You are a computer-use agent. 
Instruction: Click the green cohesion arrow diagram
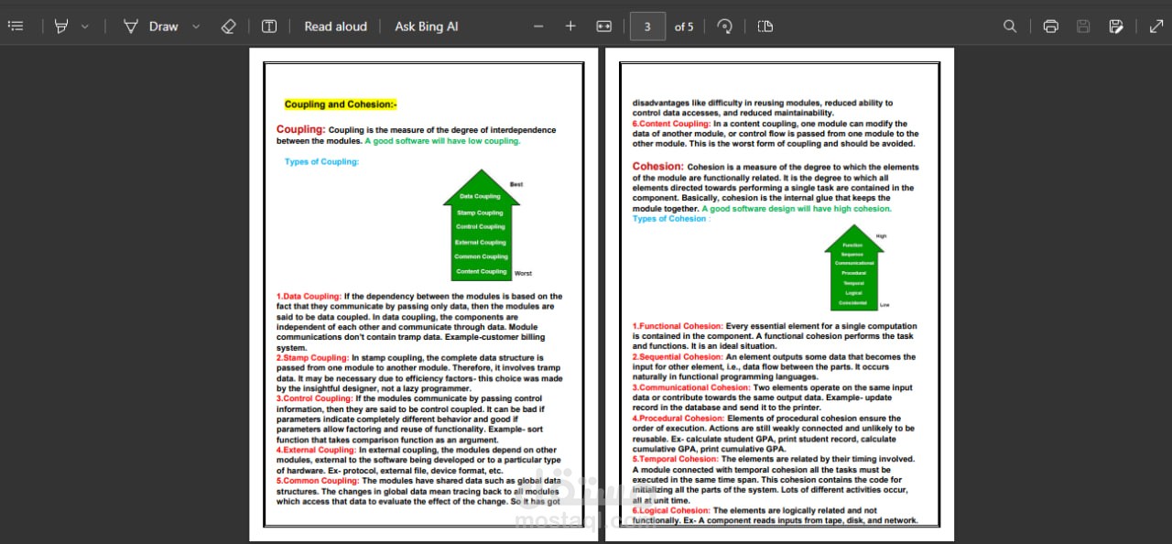pyautogui.click(x=853, y=267)
